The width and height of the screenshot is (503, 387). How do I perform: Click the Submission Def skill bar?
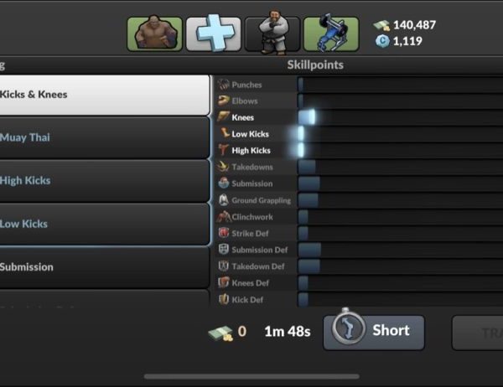[401, 250]
